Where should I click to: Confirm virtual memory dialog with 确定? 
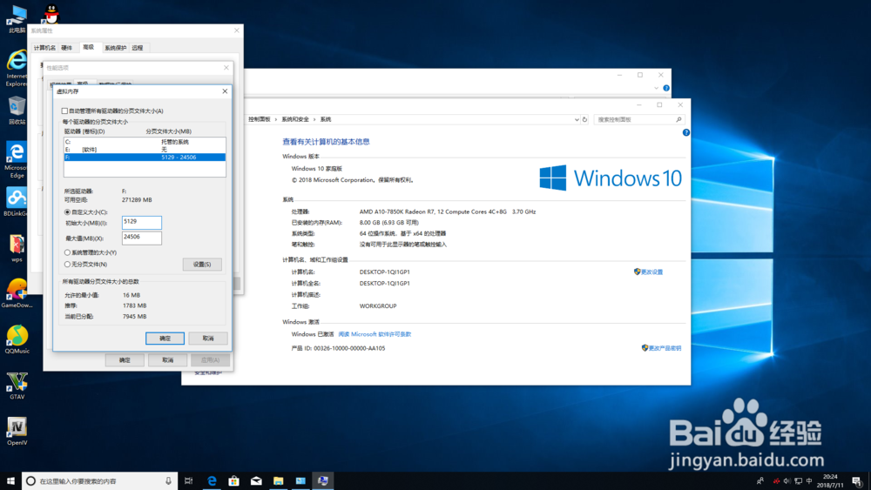coord(165,338)
